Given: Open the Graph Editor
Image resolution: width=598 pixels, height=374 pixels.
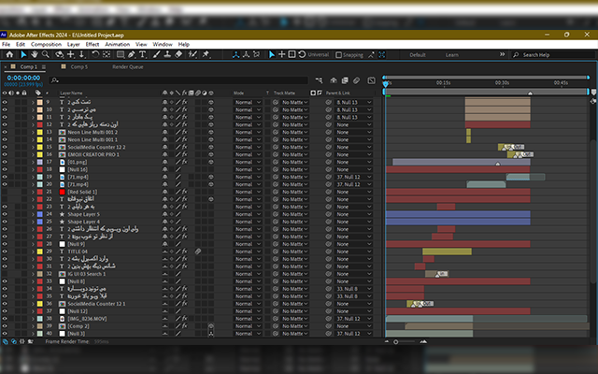Looking at the screenshot, I should tap(371, 80).
